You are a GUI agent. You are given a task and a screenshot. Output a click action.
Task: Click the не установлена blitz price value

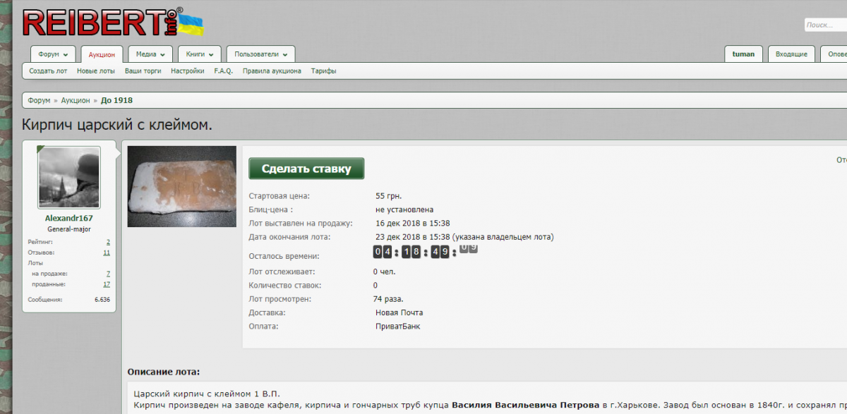(x=404, y=209)
